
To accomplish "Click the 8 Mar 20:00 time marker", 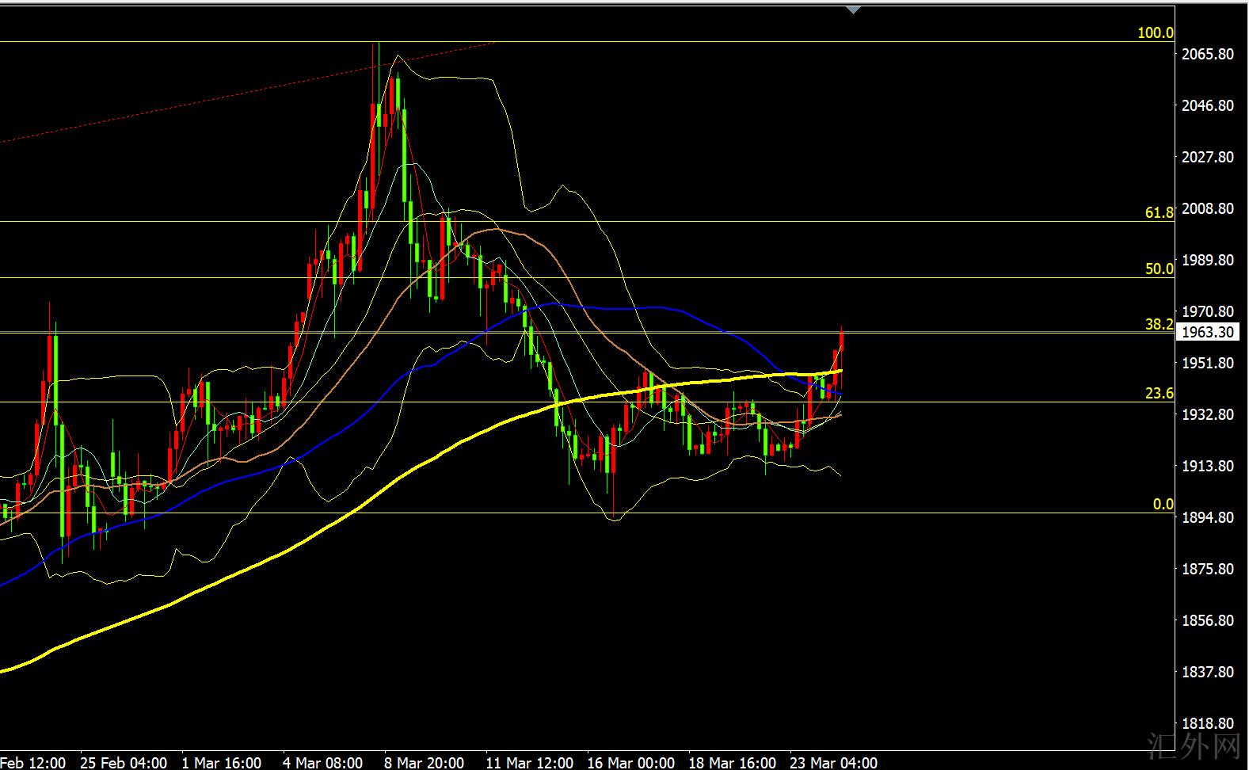I will pyautogui.click(x=424, y=762).
